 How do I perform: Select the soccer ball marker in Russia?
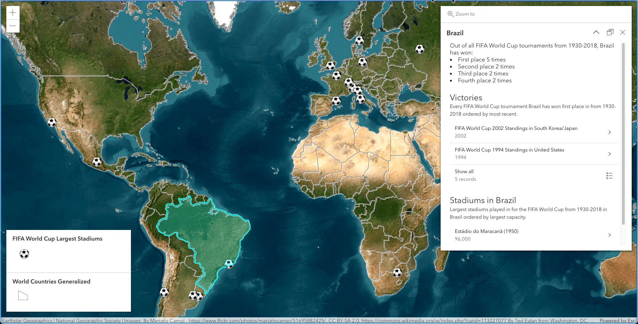click(420, 49)
